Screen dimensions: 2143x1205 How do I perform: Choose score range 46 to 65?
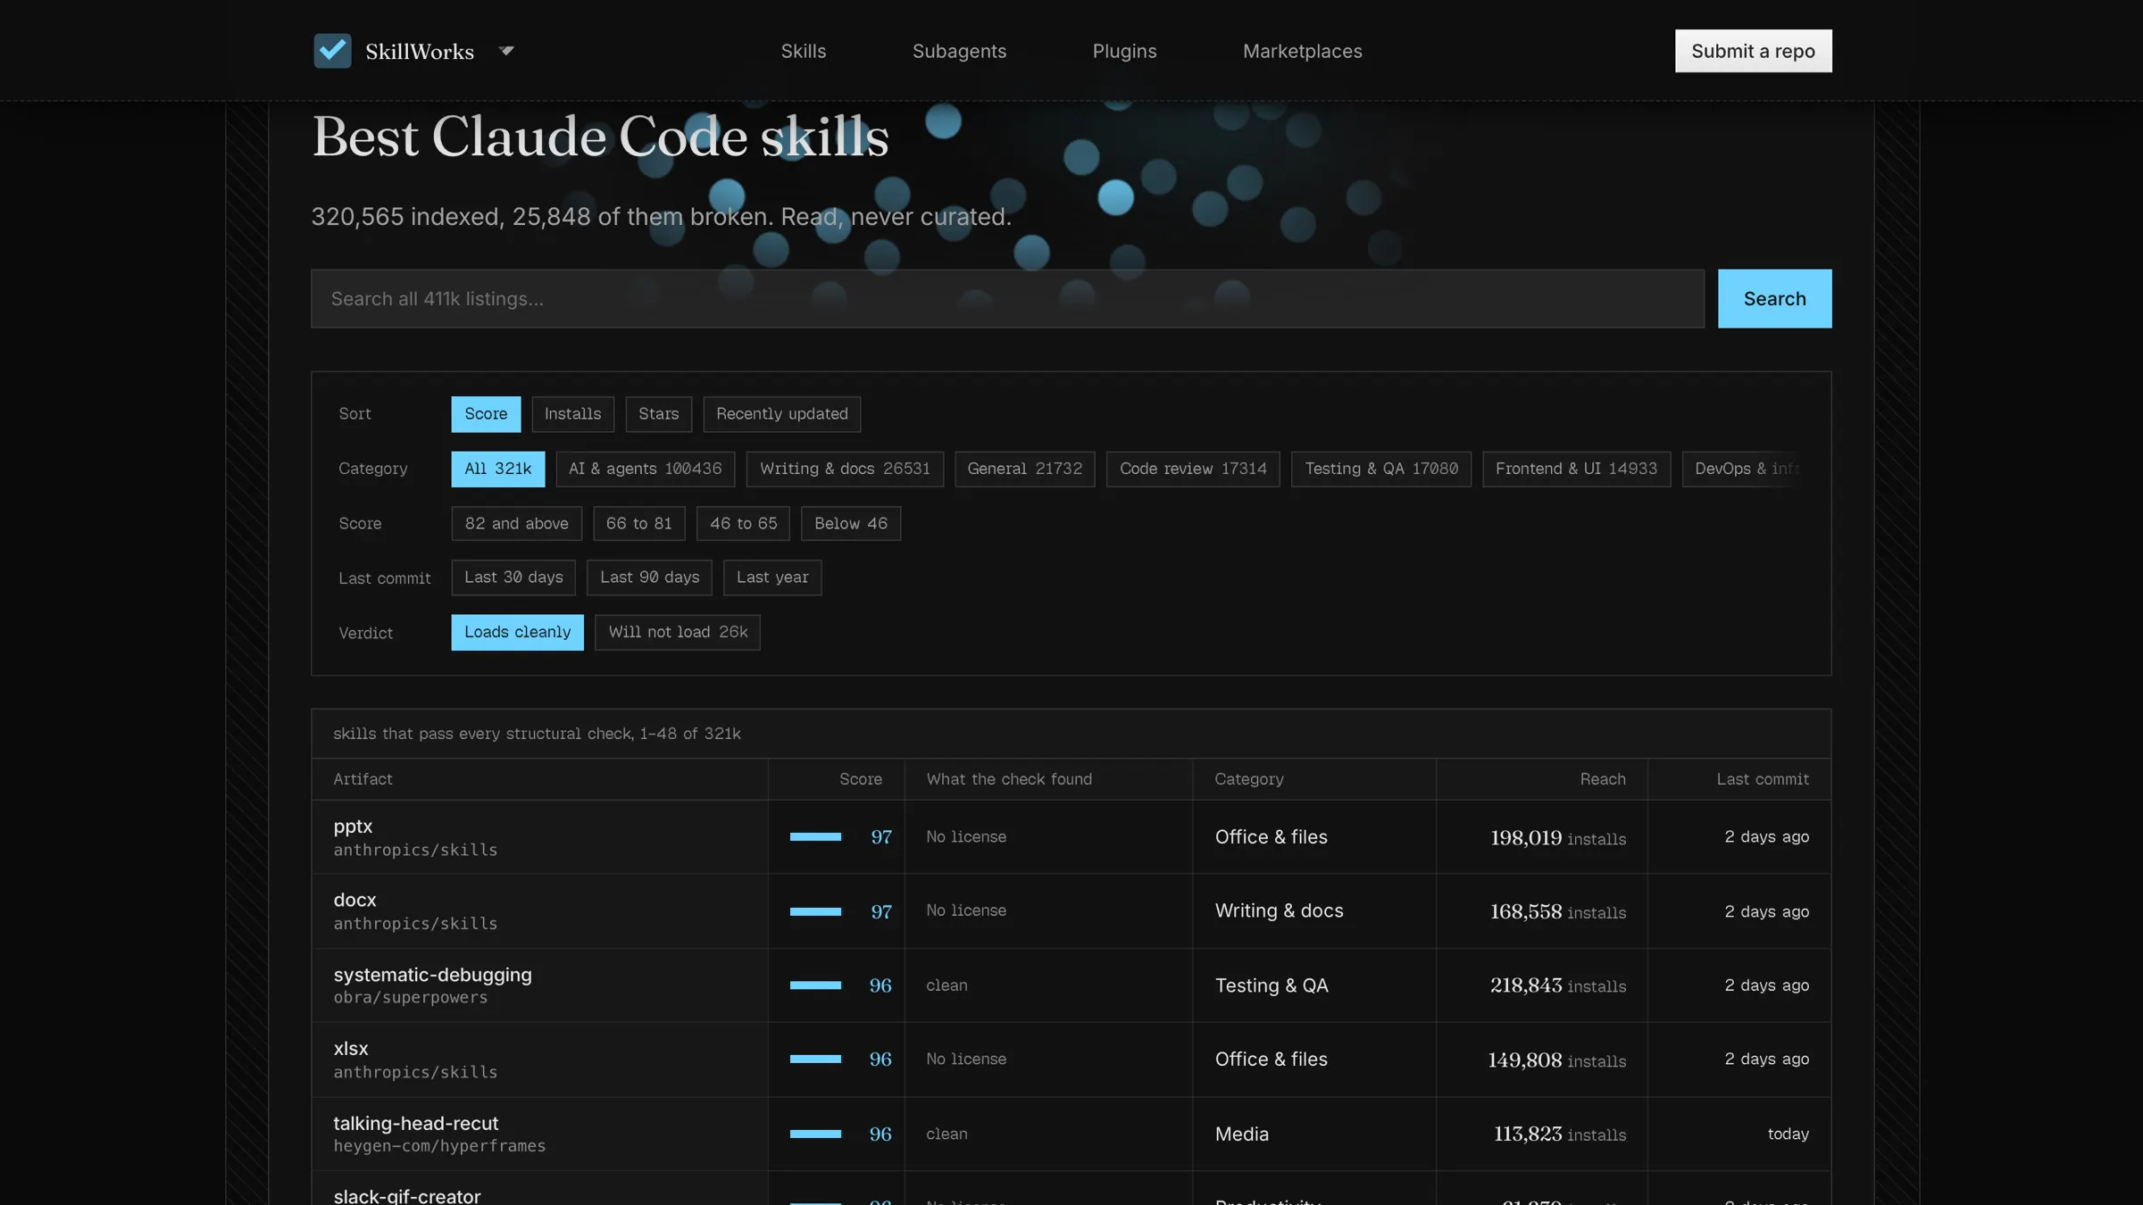pyautogui.click(x=743, y=523)
